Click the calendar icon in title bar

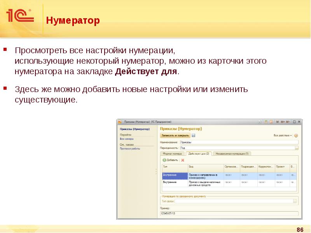[271, 122]
